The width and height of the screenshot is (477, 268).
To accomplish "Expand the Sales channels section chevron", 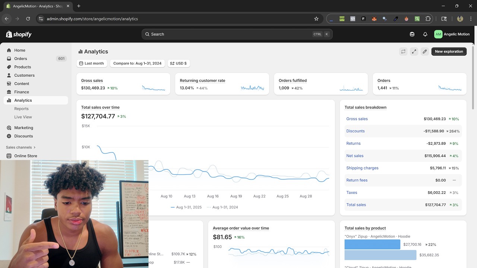I will pos(35,147).
